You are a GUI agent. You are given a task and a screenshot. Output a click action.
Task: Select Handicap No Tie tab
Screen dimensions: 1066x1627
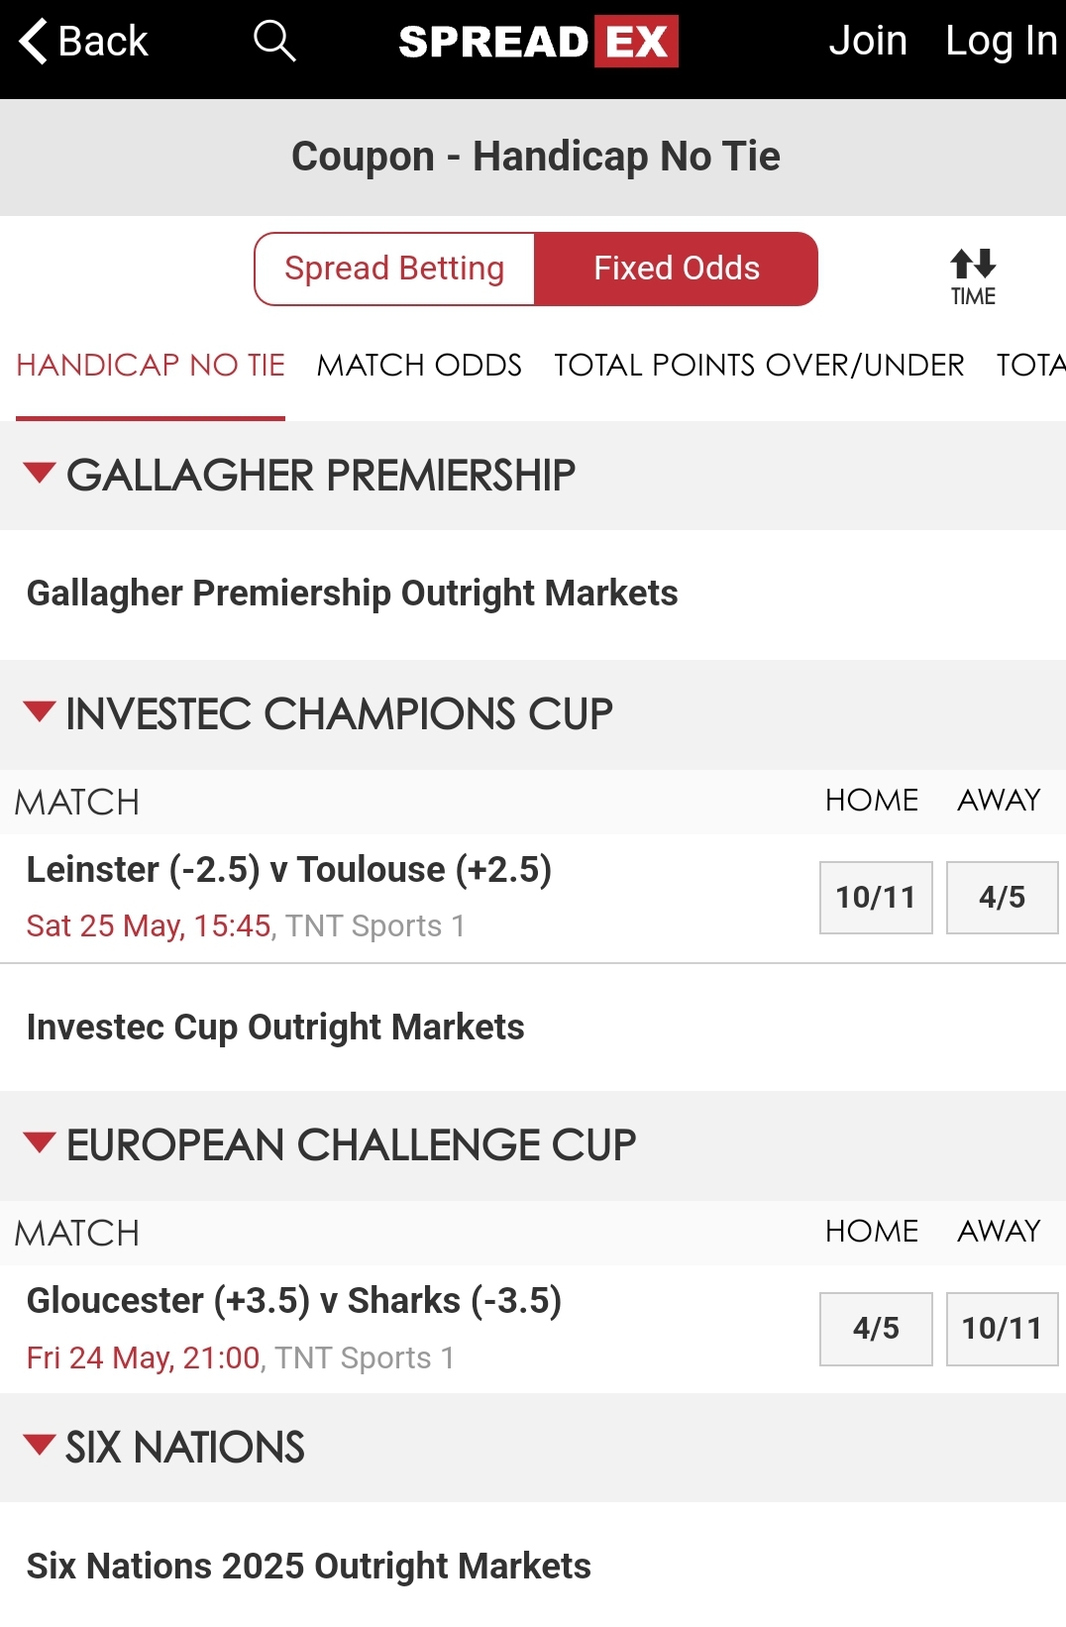coord(151,365)
